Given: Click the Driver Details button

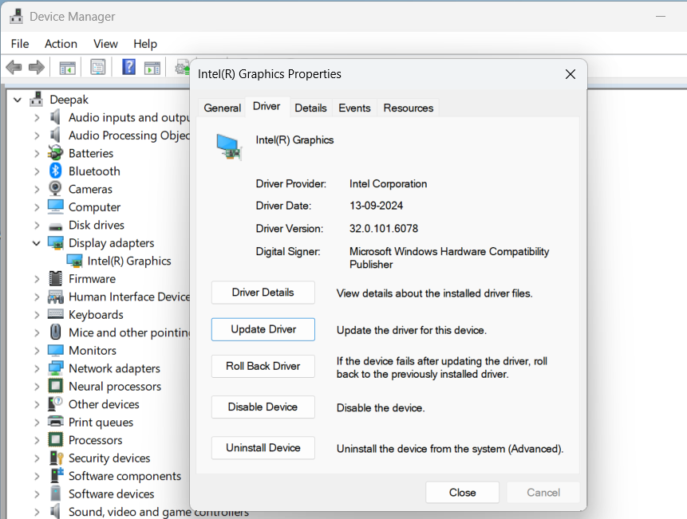Looking at the screenshot, I should click(263, 293).
